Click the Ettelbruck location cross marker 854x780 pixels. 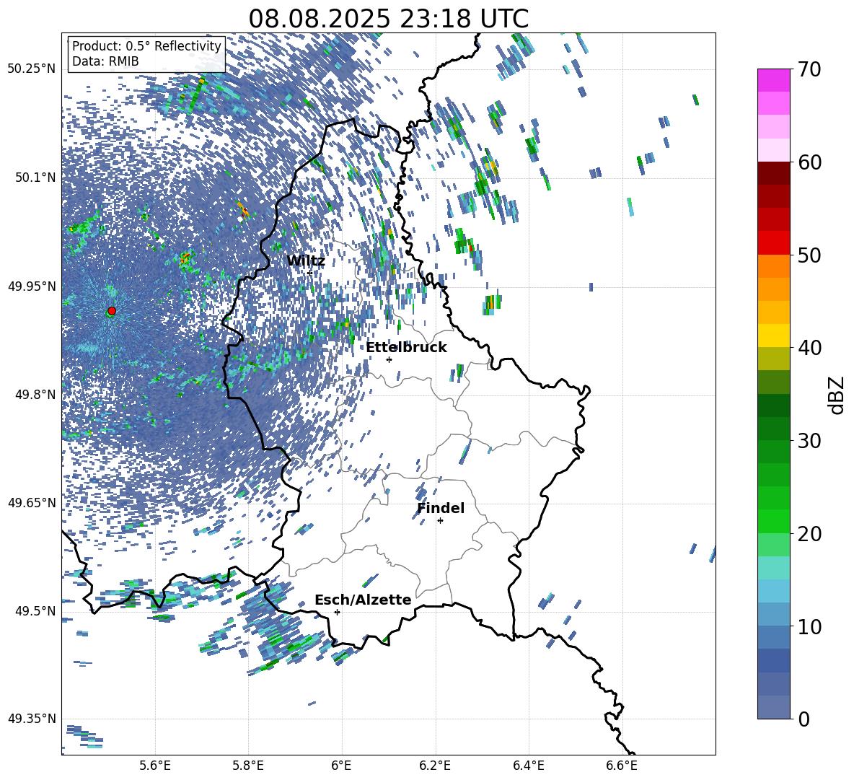[x=389, y=359]
